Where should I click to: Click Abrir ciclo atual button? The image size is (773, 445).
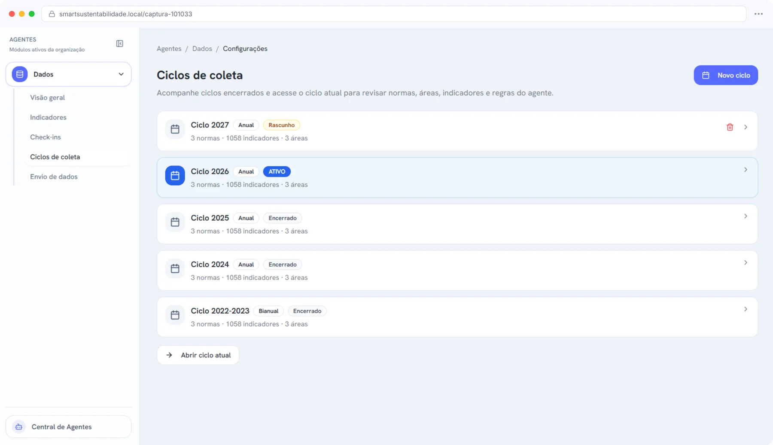click(x=198, y=355)
